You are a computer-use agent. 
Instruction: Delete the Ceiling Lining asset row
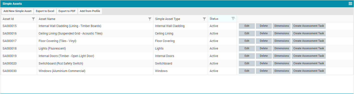(264, 33)
